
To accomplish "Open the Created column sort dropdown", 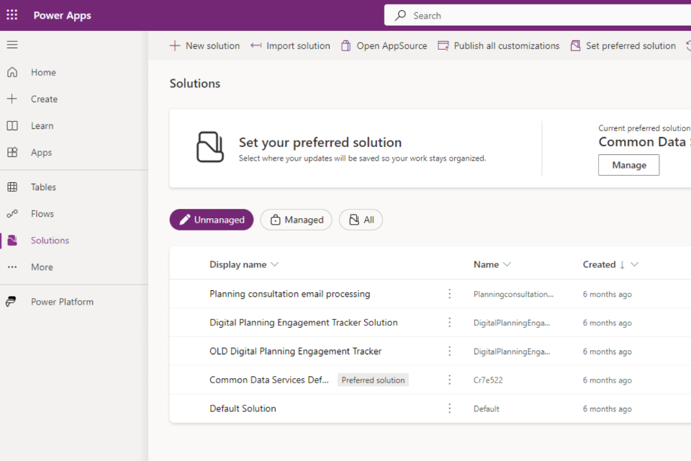I will [634, 264].
